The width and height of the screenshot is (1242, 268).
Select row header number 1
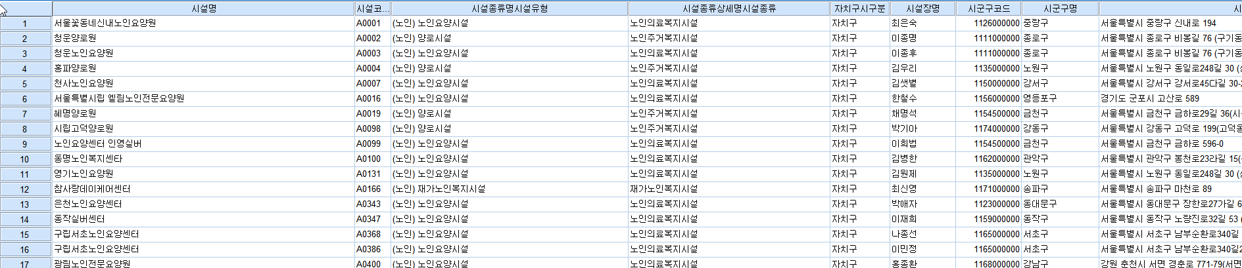(26, 24)
